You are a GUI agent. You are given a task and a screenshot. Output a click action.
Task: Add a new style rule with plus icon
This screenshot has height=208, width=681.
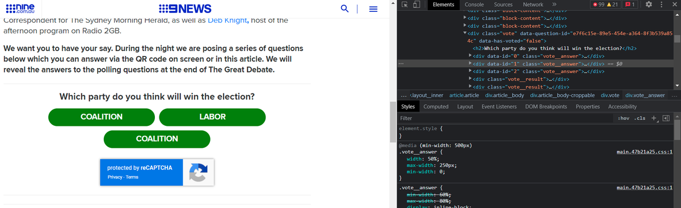(654, 118)
